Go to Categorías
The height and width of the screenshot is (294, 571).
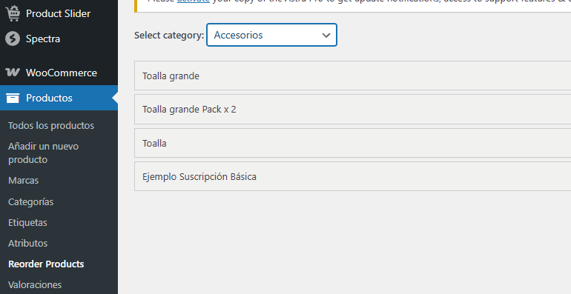pos(30,201)
